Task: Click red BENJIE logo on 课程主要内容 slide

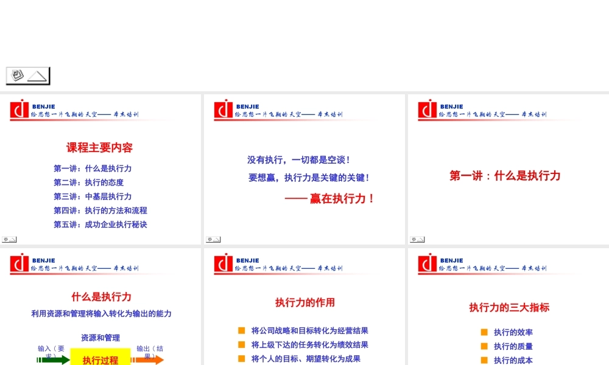Action: [19, 109]
